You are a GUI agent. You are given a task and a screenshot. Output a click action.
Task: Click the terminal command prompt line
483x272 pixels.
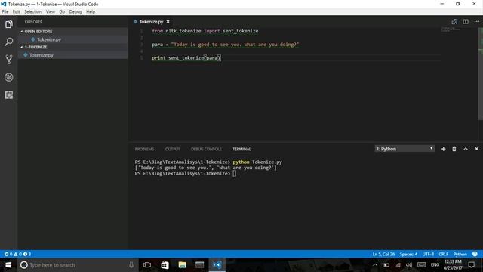(185, 174)
